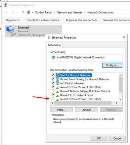Click the Forward arrow navigation icon
Image resolution: width=130 pixels, height=145 pixels.
point(13,13)
